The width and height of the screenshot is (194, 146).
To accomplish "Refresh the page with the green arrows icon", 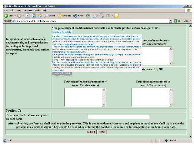I will 34,16.
